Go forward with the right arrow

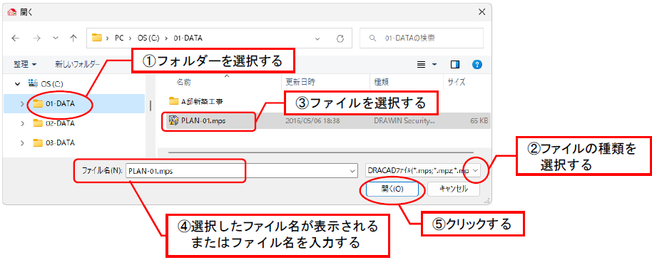point(37,38)
